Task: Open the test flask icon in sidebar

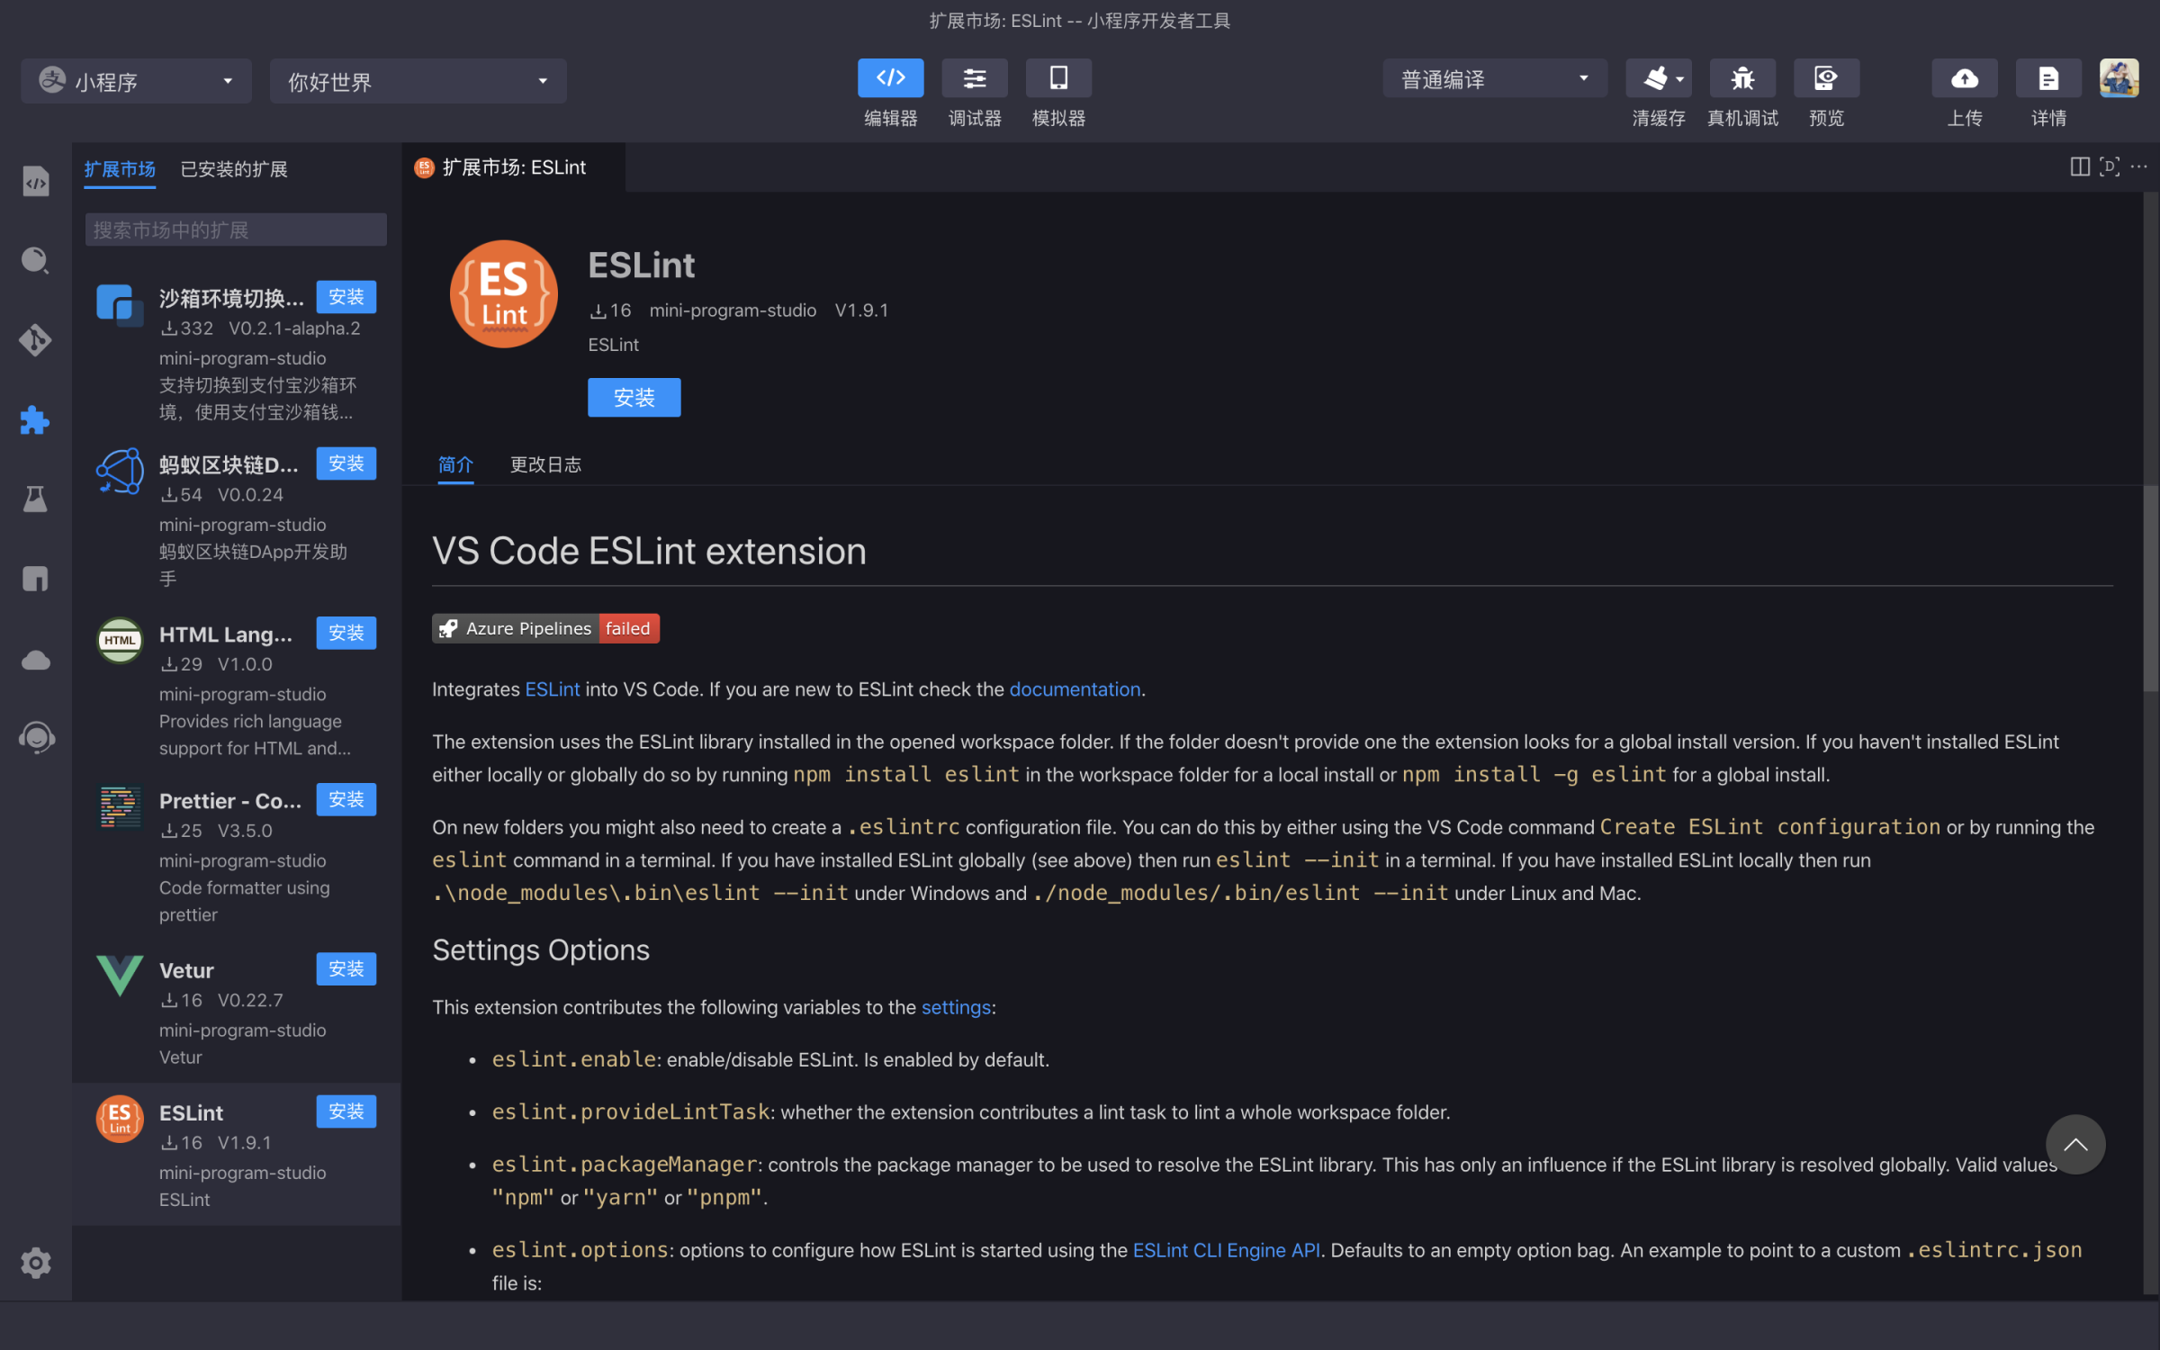Action: click(35, 499)
